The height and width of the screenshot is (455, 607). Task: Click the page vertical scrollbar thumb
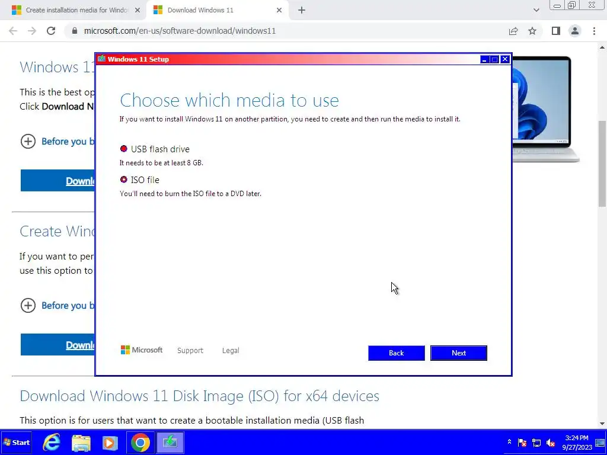click(x=602, y=165)
